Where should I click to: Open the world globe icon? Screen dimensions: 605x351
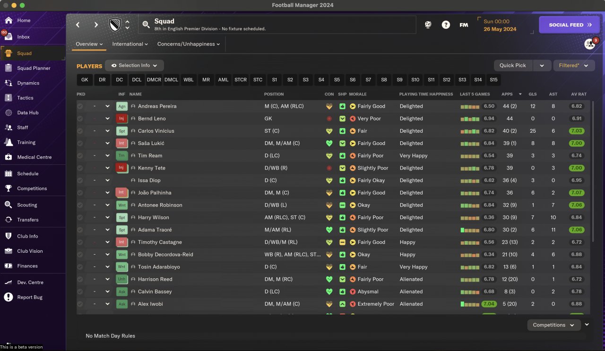tap(428, 25)
